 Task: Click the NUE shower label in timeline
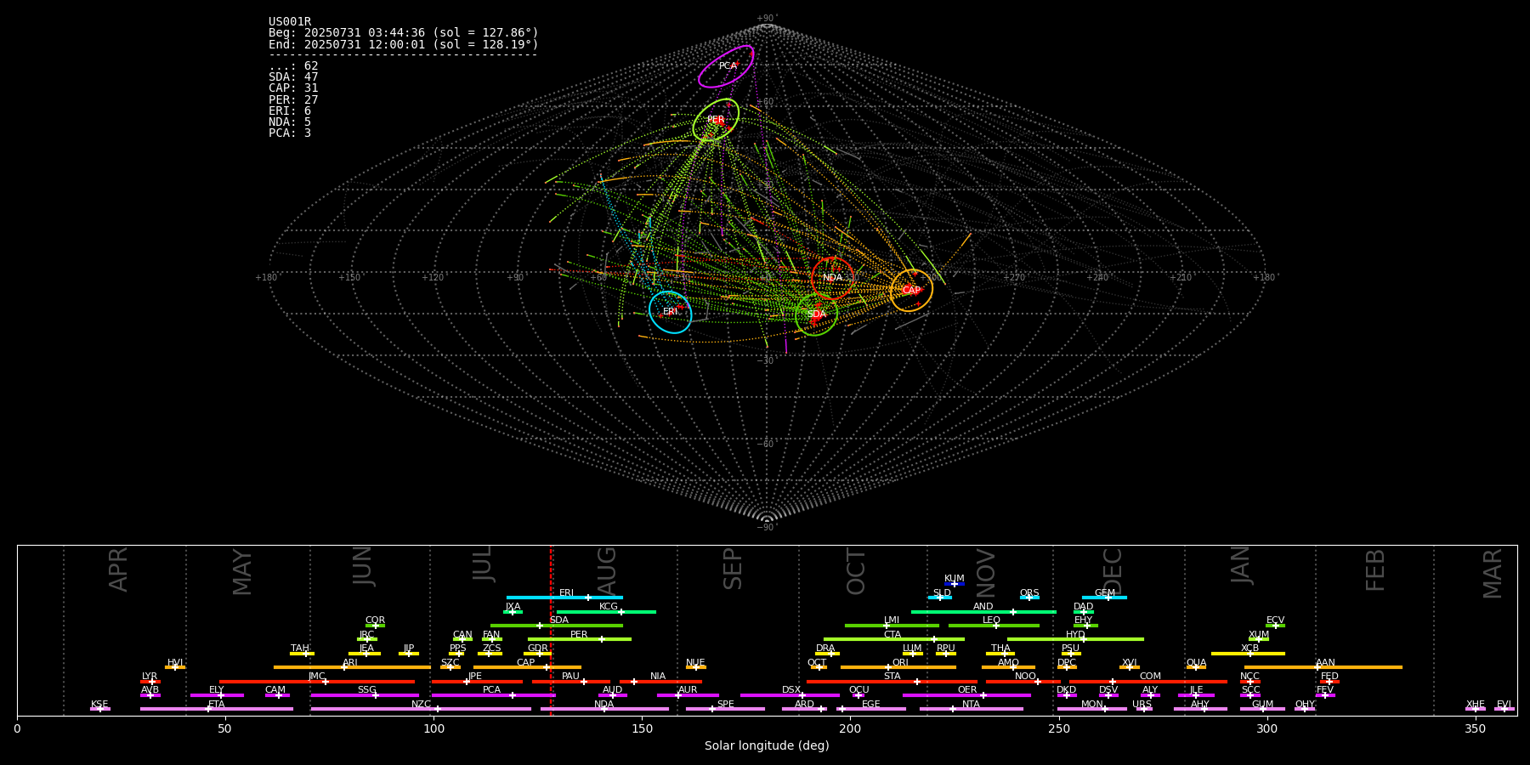pyautogui.click(x=695, y=662)
